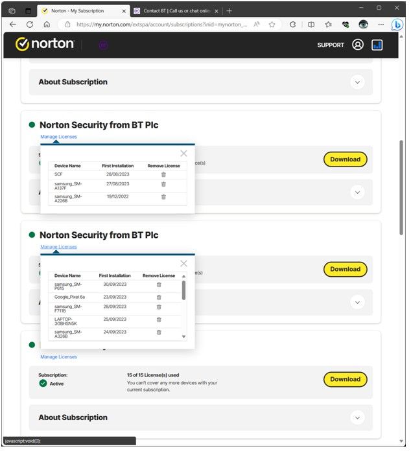Viewport: 411px width, 455px height.
Task: Download the first Norton Security subscription
Action: coord(345,159)
